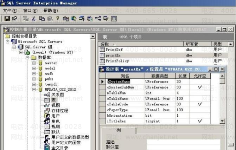The height and width of the screenshot is (150, 236).
Task: Select the 表 tables node in tree
Action: point(53,100)
